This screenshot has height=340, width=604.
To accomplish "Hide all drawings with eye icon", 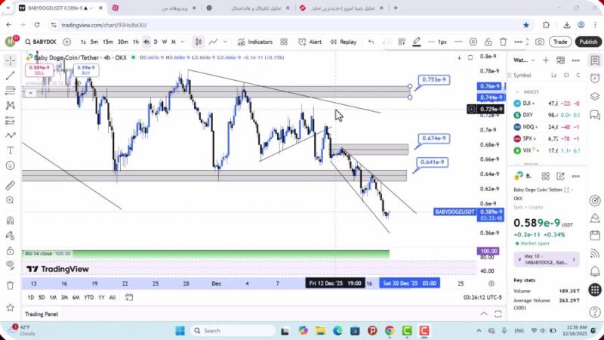I will click(x=10, y=265).
